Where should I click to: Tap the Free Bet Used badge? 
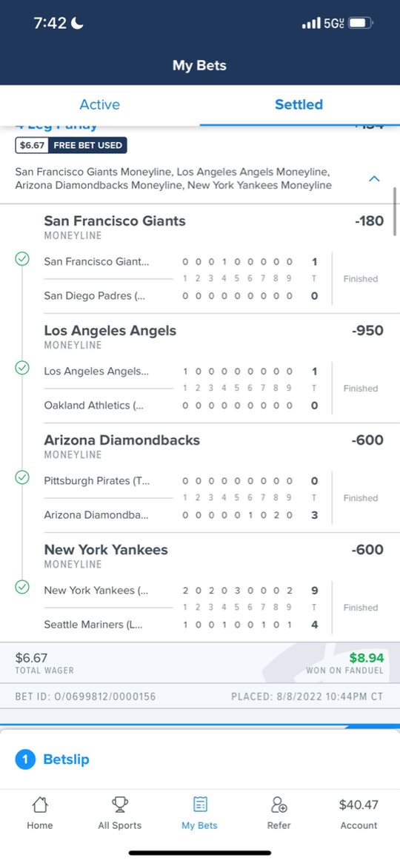point(72,145)
